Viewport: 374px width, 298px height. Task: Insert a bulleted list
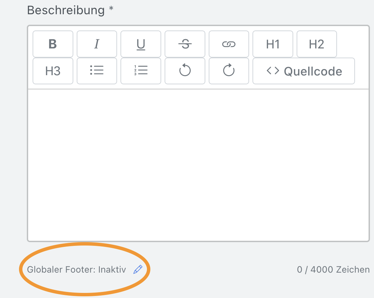point(97,71)
